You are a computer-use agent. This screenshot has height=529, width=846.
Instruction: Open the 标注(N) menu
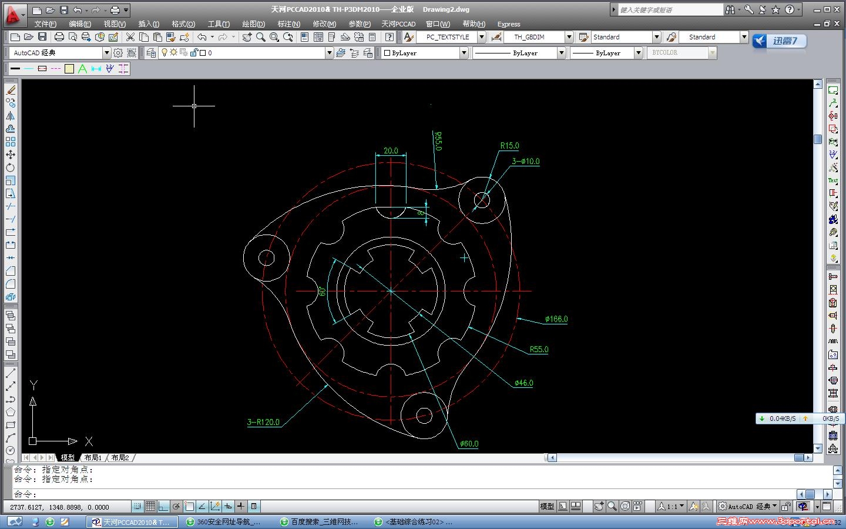288,24
